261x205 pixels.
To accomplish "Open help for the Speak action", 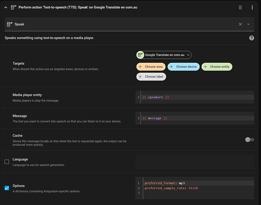I will pos(252,38).
